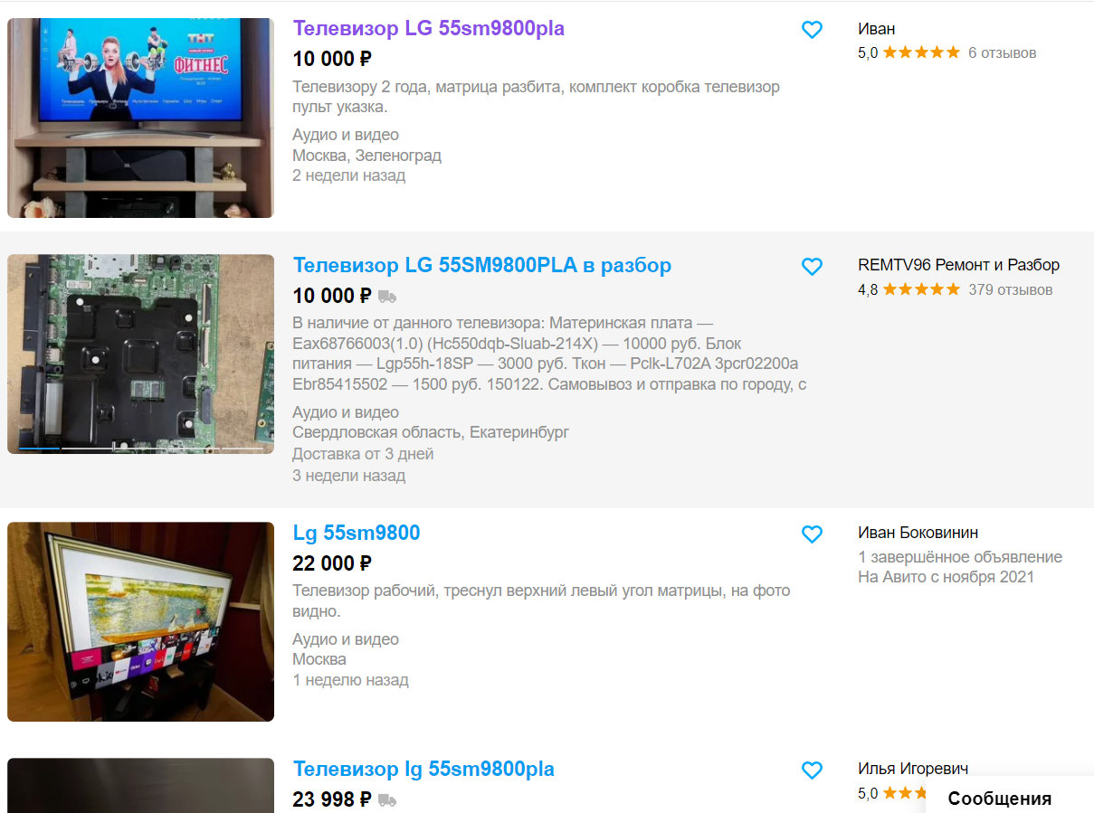Click delivery truck icon next to 23 998 ₽
The height and width of the screenshot is (813, 1094).
387,799
